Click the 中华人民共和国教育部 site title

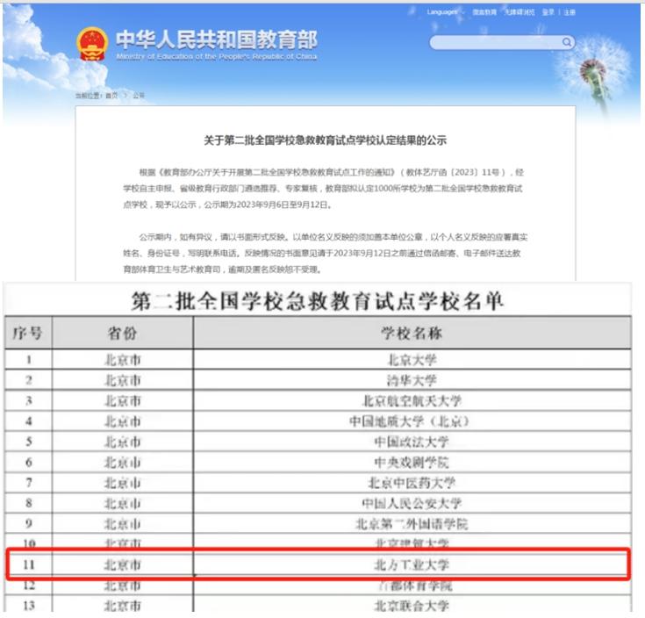click(217, 40)
